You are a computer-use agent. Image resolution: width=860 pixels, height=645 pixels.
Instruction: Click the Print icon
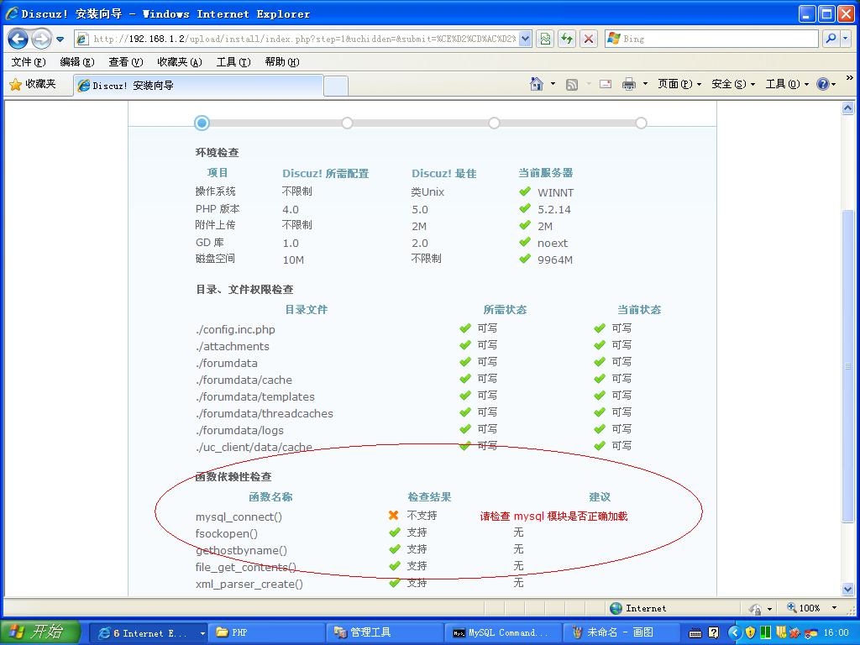628,84
